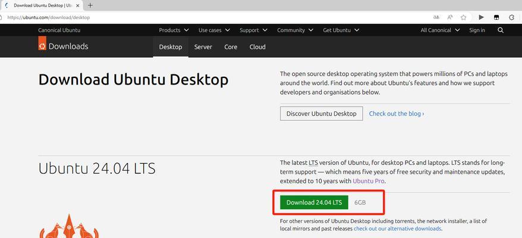
Task: Click the Canonical Ubuntu link
Action: (59, 30)
